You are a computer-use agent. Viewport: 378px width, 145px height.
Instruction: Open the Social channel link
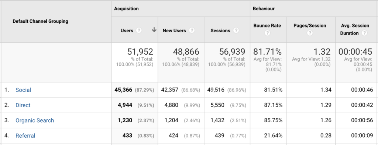point(23,90)
